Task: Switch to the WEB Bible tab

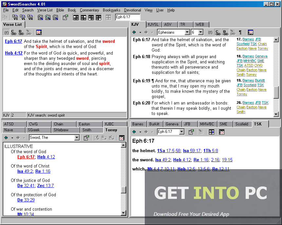Action: pos(201,24)
